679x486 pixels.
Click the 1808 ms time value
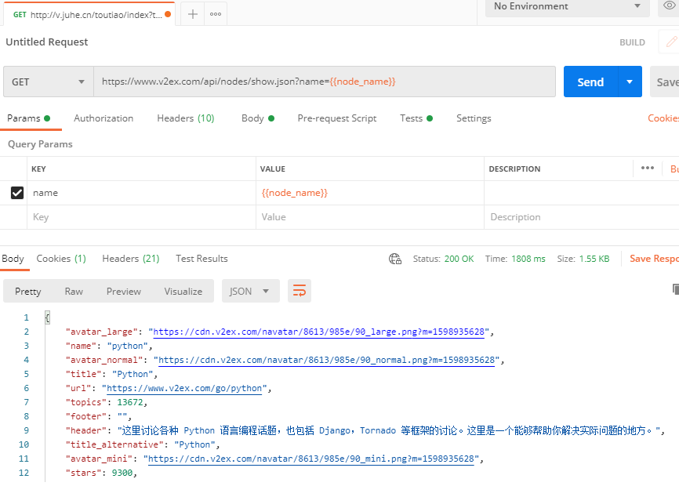(528, 259)
